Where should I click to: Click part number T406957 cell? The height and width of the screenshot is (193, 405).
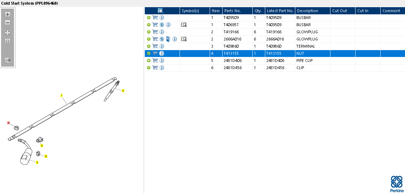pyautogui.click(x=237, y=25)
